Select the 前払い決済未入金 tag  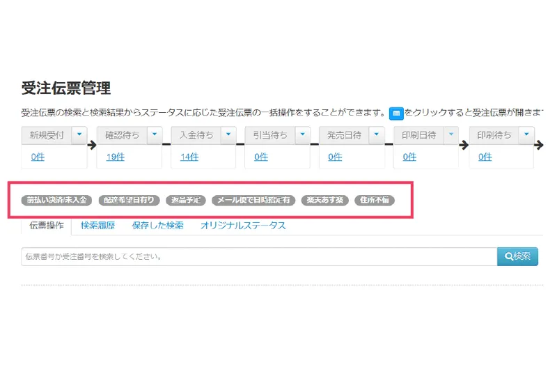pyautogui.click(x=56, y=201)
